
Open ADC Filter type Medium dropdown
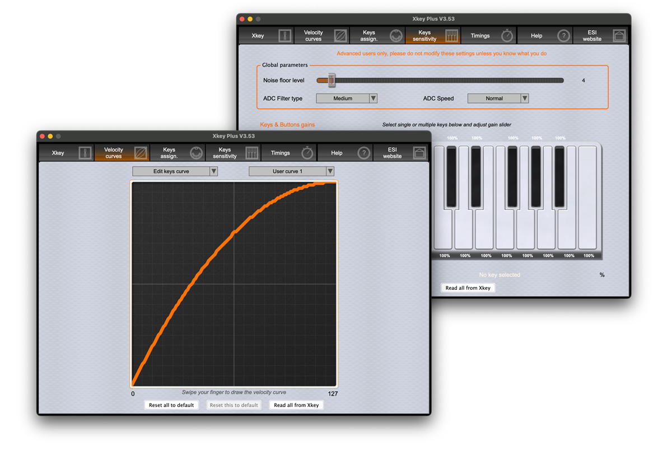point(347,98)
